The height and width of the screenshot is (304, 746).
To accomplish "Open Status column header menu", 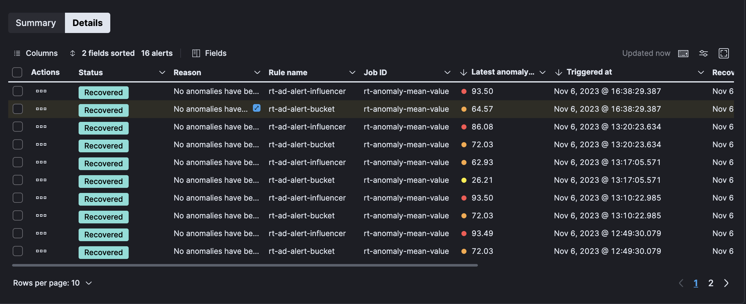I will (x=162, y=73).
